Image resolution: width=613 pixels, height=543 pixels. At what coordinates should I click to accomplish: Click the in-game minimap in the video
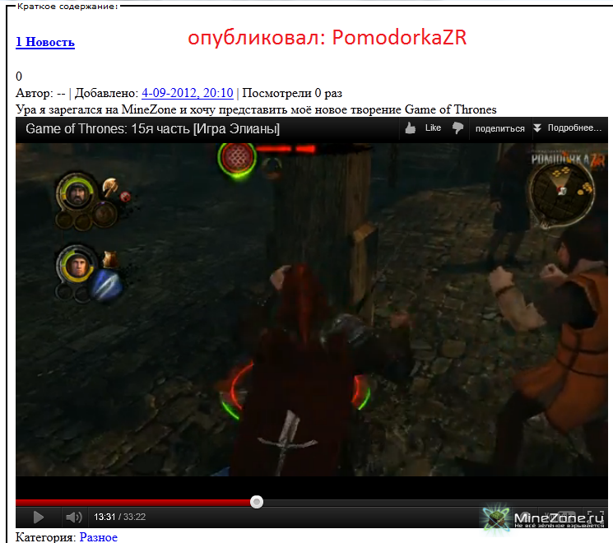click(561, 191)
